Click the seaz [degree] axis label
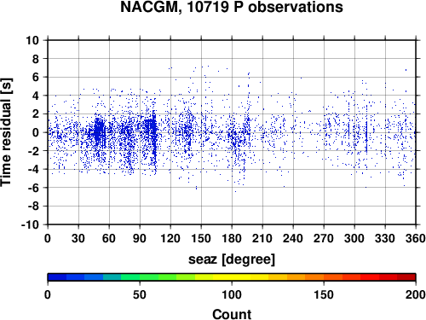The height and width of the screenshot is (320, 426). (232, 259)
